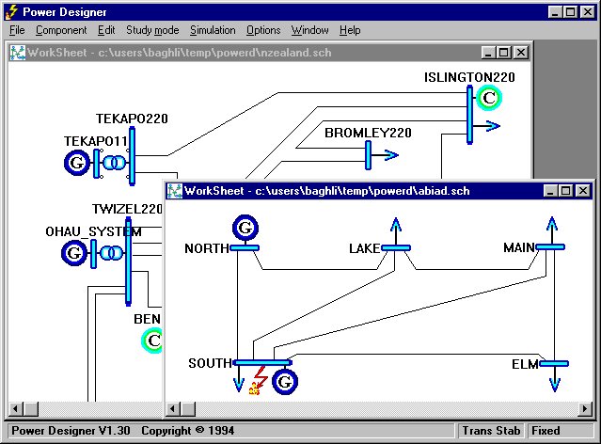601x444 pixels.
Task: Click the Trans Stab status field
Action: point(491,431)
